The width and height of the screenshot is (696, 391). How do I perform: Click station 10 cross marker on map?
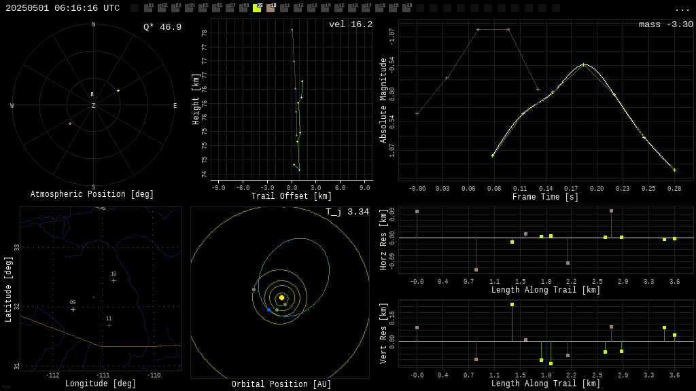[114, 280]
